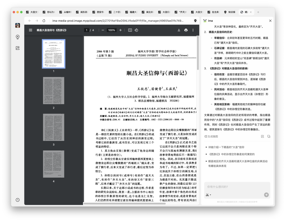Switch to the 知识库 tab

coord(230,12)
